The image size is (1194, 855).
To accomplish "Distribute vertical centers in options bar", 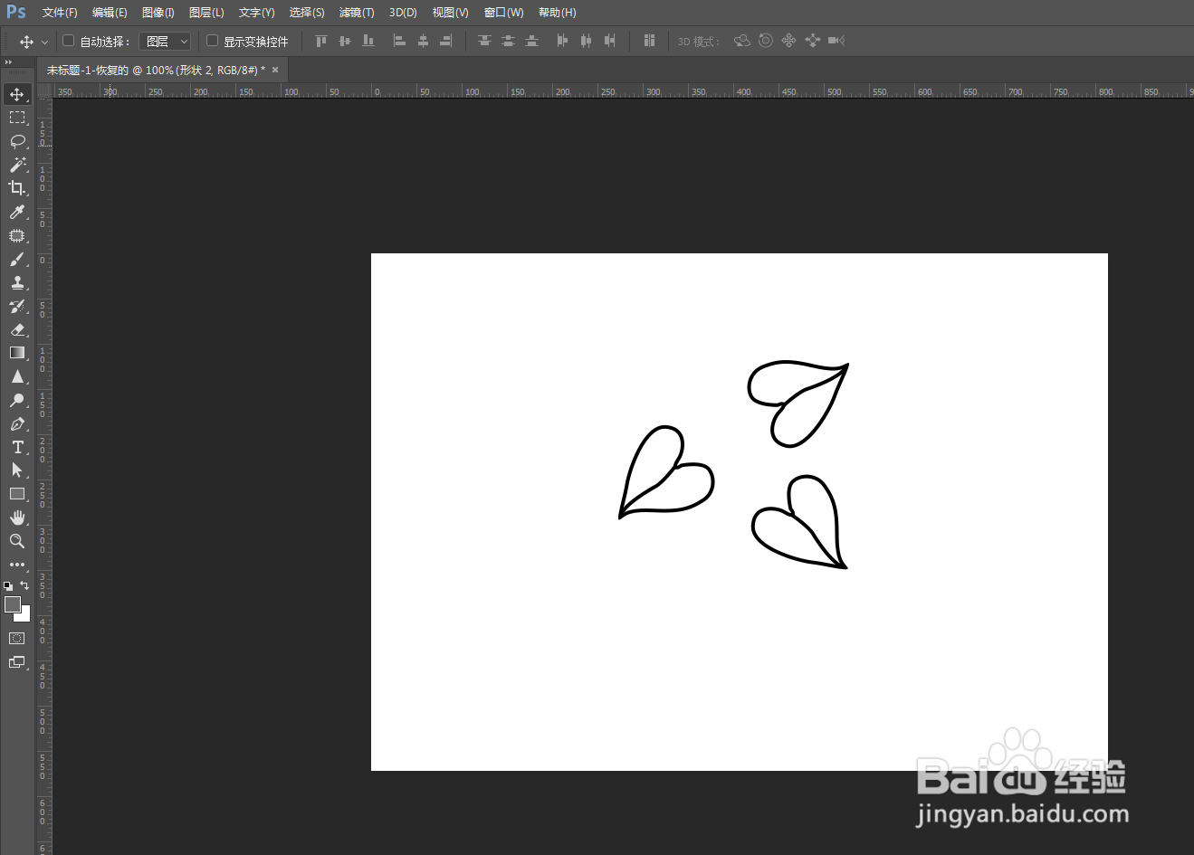I will point(508,41).
